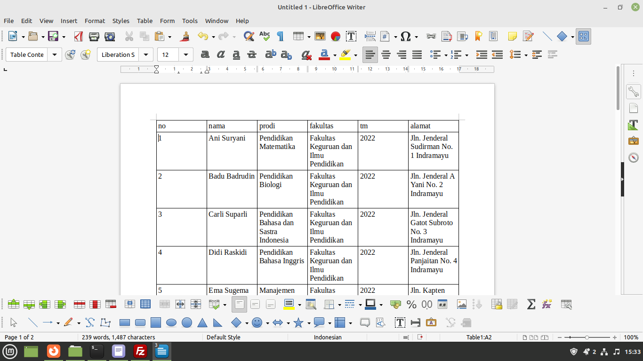Image resolution: width=643 pixels, height=361 pixels.
Task: Click the zoom slider handle
Action: click(587, 337)
